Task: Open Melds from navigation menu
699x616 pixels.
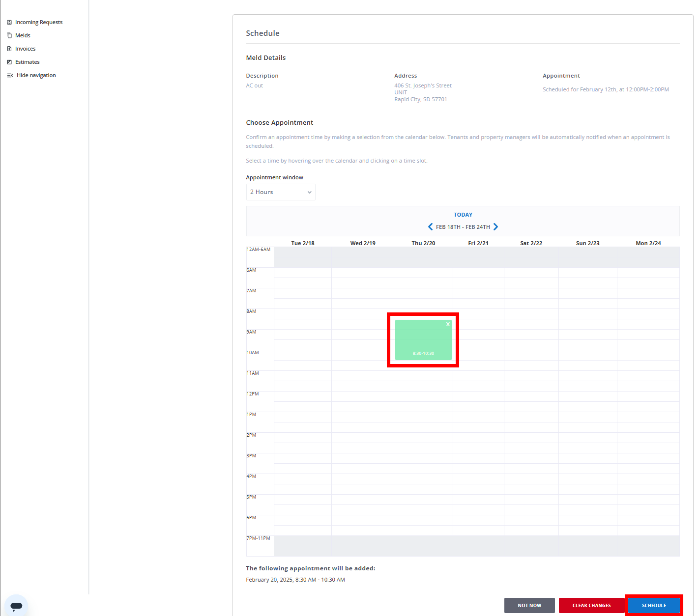Action: (x=23, y=35)
